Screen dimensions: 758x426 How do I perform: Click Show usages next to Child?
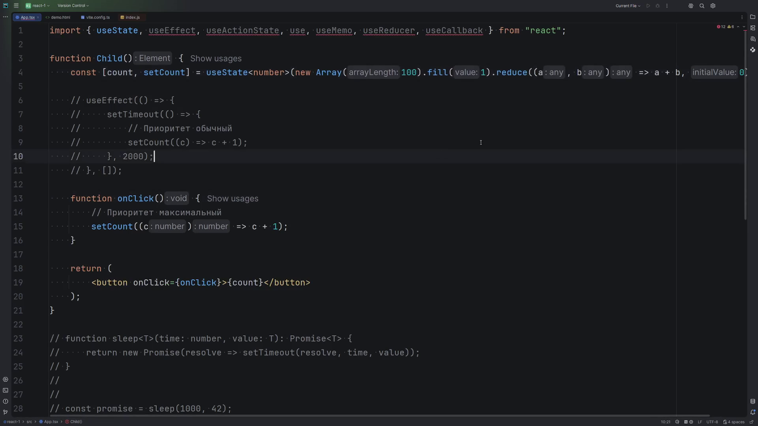click(216, 58)
